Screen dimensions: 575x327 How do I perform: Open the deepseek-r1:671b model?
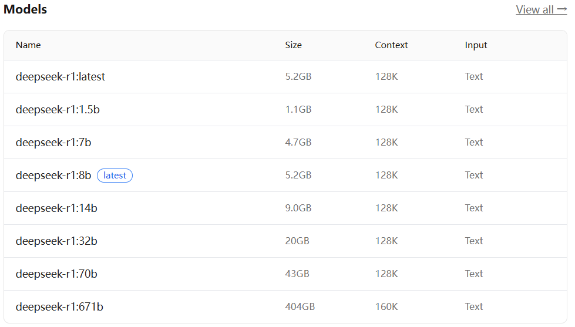(59, 306)
